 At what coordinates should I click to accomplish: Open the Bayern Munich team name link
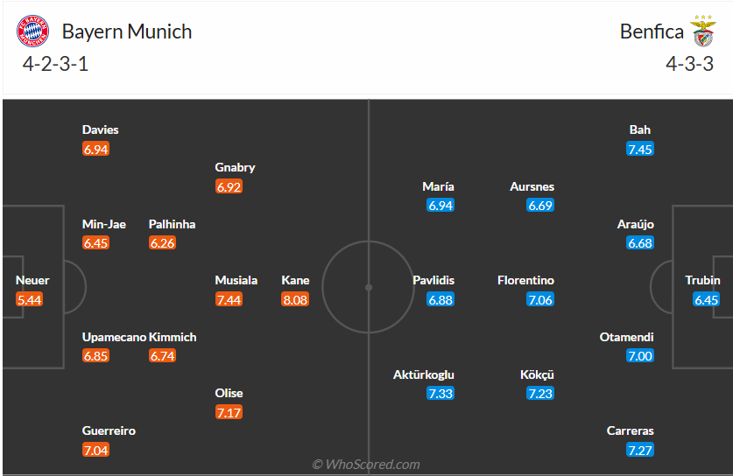[127, 32]
